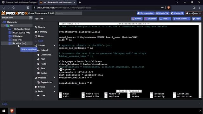This screenshot has width=203, height=114.
Task: Click the TurnkeyCore monitor icon
Action: (x=10, y=29)
